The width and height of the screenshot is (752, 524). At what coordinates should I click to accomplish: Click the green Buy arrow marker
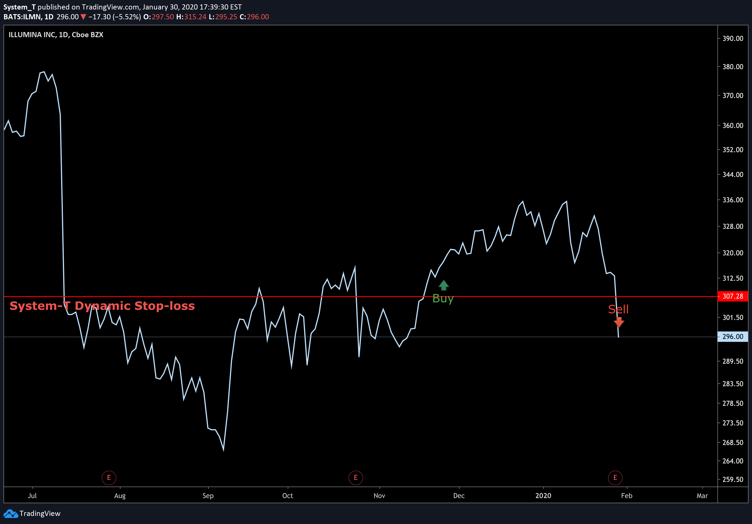[443, 285]
